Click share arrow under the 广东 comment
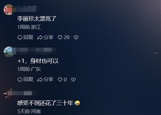Image resolution: width=161 pixels, height=115 pixels. pyautogui.click(x=40, y=80)
